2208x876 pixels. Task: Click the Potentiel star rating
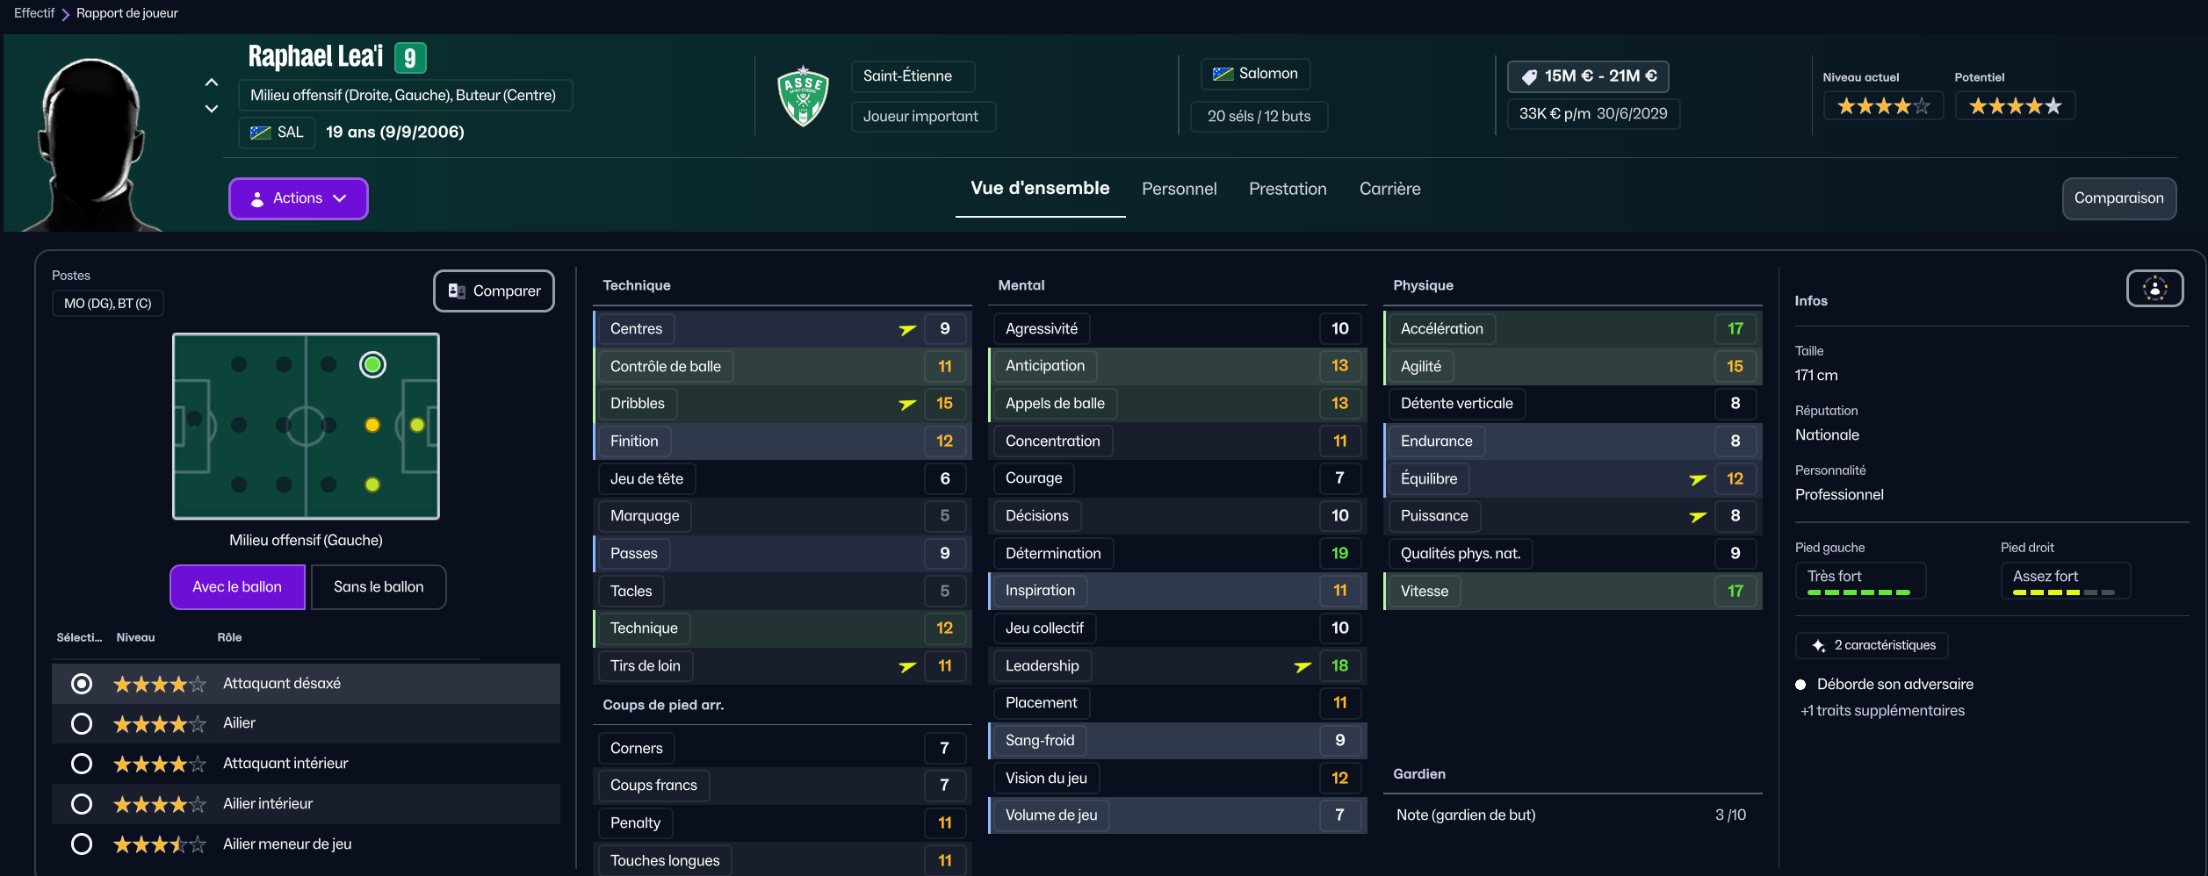[2014, 106]
